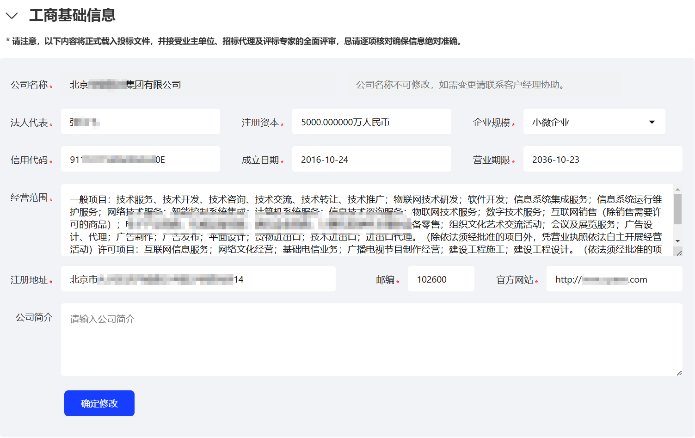The width and height of the screenshot is (695, 438).
Task: Click the 经营范围 scrollbar thumb
Action: pyautogui.click(x=677, y=209)
